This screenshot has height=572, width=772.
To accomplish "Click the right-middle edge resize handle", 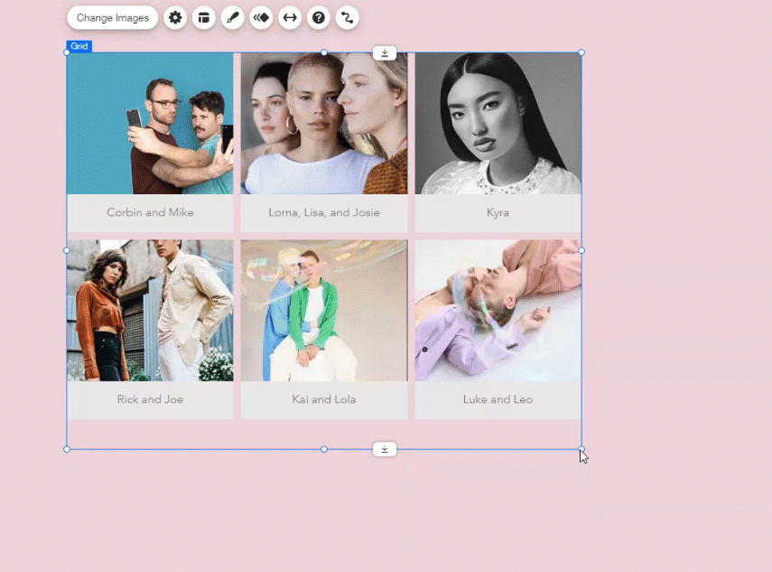I will click(581, 250).
